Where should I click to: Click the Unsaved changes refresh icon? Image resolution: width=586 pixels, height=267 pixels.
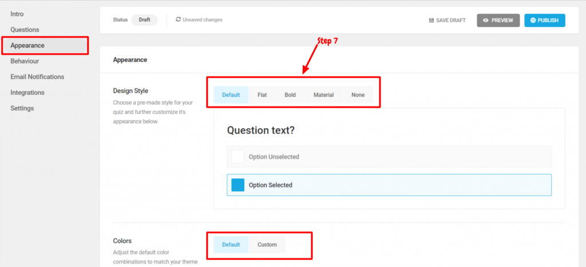[179, 19]
